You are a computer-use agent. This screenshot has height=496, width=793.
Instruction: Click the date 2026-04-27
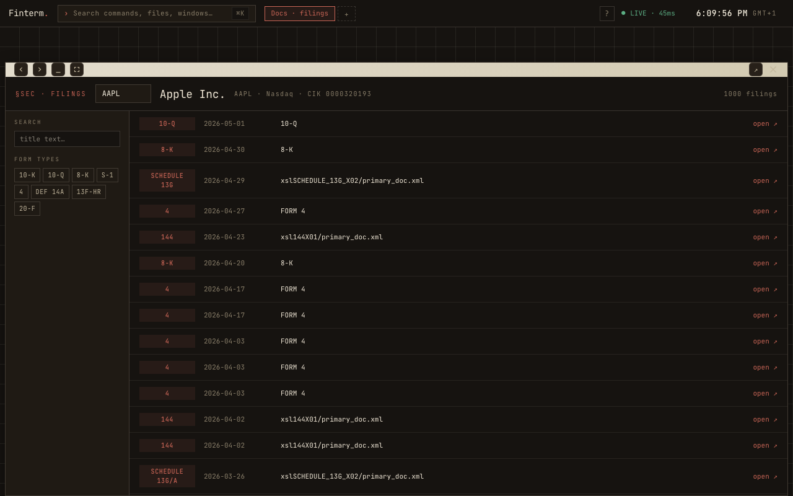[224, 211]
